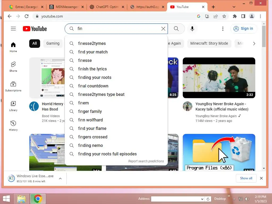The height and width of the screenshot is (204, 272).
Task: Open the Windows Start button
Action: point(6,199)
